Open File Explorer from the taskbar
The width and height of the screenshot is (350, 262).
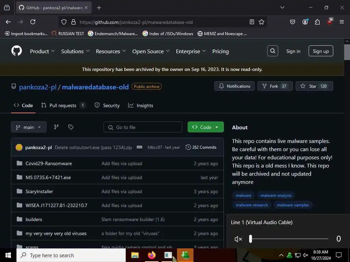pos(135,255)
